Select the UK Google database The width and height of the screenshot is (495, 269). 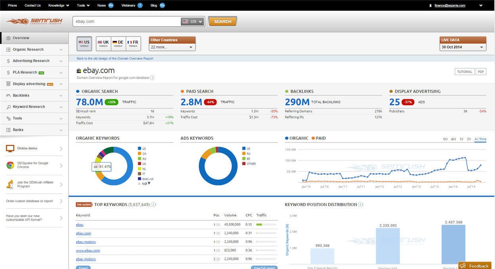click(x=103, y=44)
